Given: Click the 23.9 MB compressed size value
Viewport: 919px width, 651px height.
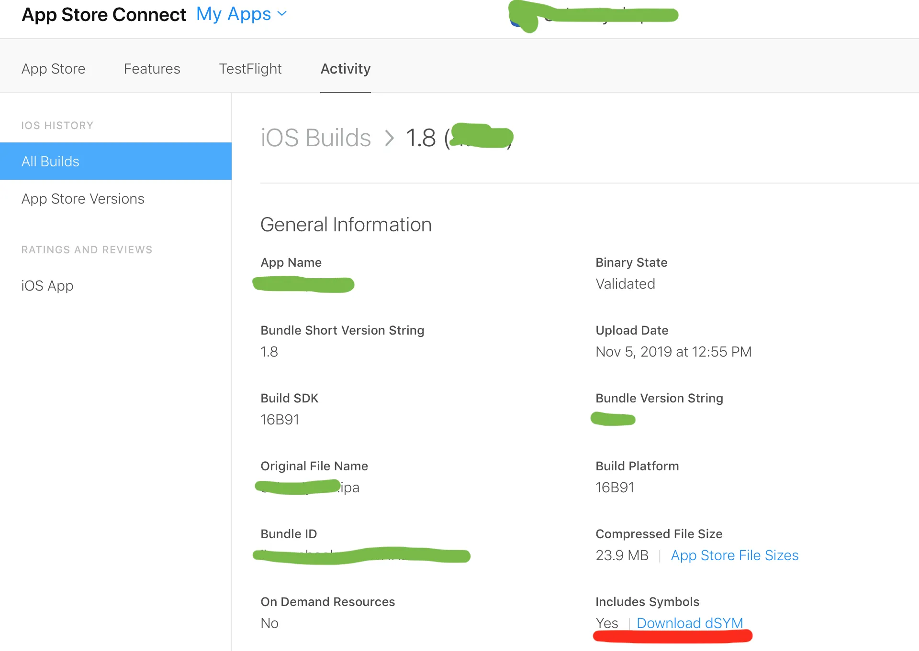Looking at the screenshot, I should coord(622,555).
